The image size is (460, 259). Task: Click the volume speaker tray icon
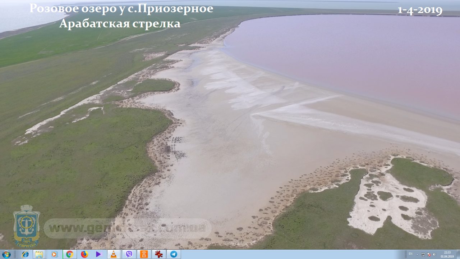434,254
